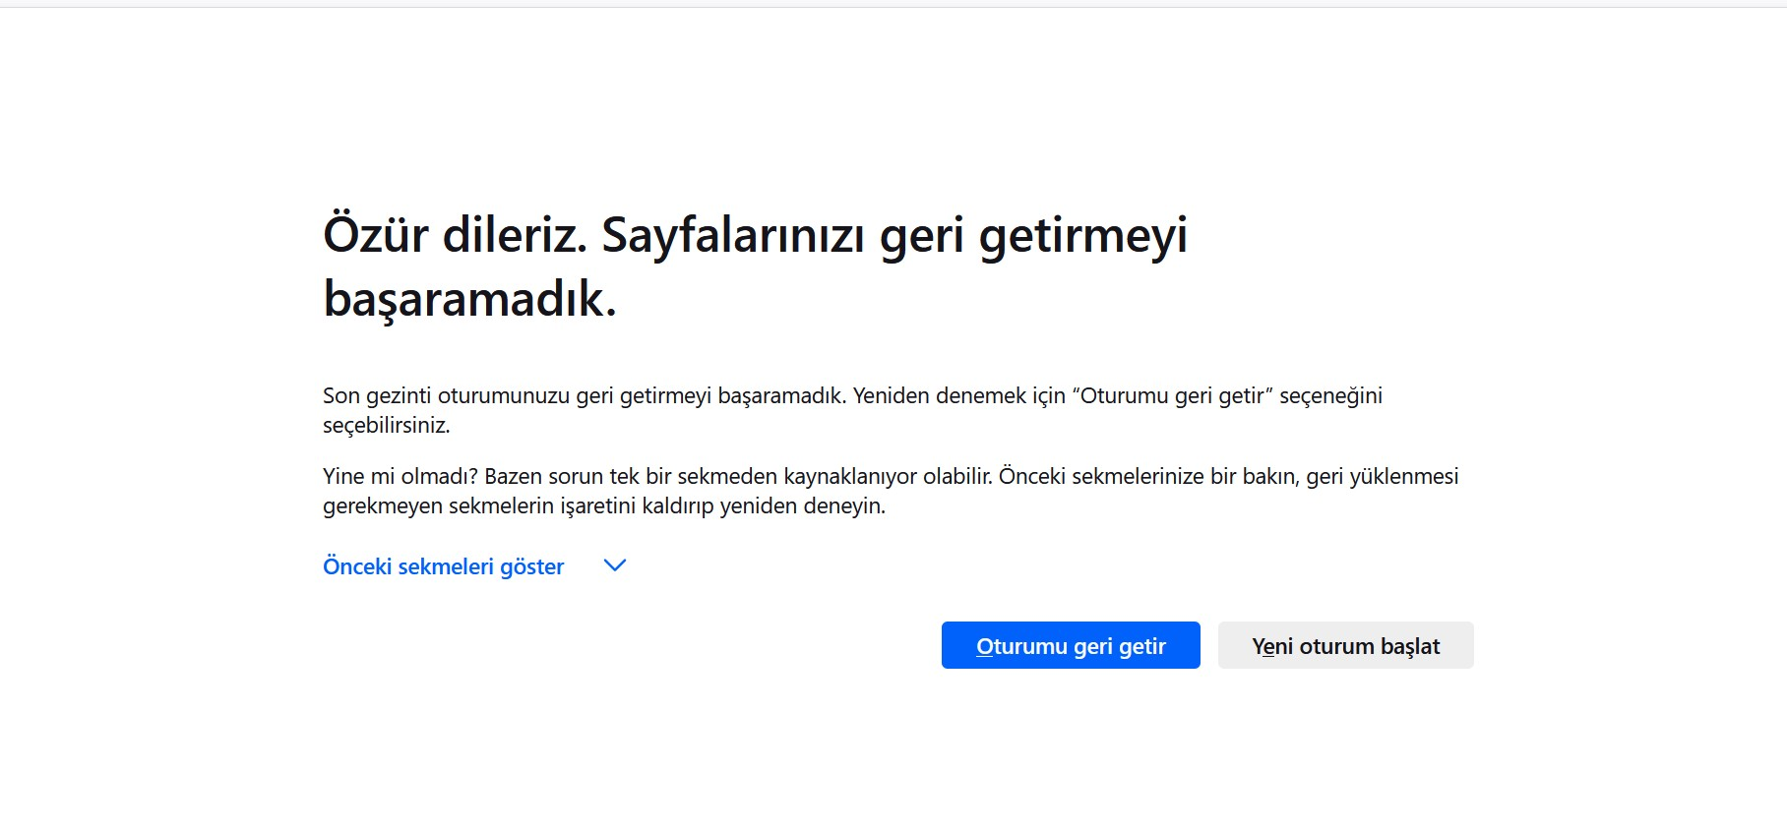
Task: Click the word "başaramadık." in the heading
Action: click(x=469, y=298)
